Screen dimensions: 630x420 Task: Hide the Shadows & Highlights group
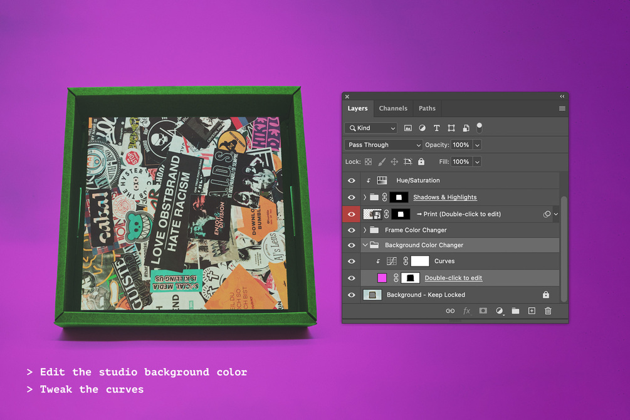(351, 197)
